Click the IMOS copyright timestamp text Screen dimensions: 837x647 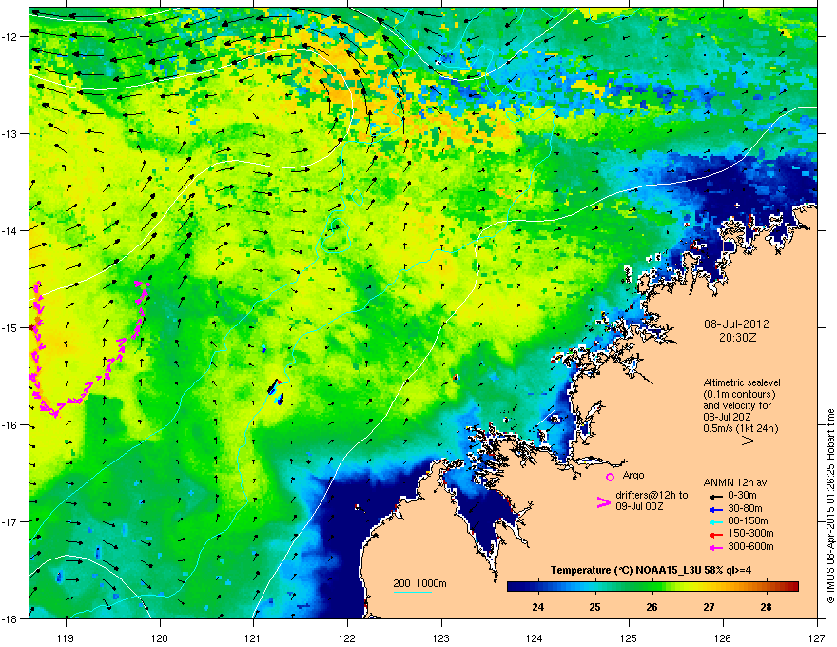[x=830, y=506]
